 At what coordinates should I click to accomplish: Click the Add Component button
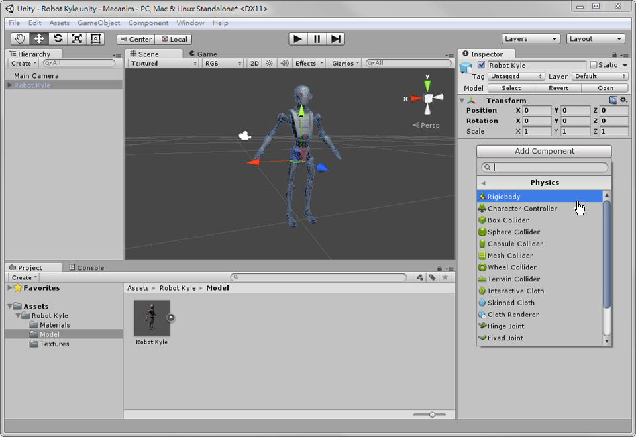544,151
